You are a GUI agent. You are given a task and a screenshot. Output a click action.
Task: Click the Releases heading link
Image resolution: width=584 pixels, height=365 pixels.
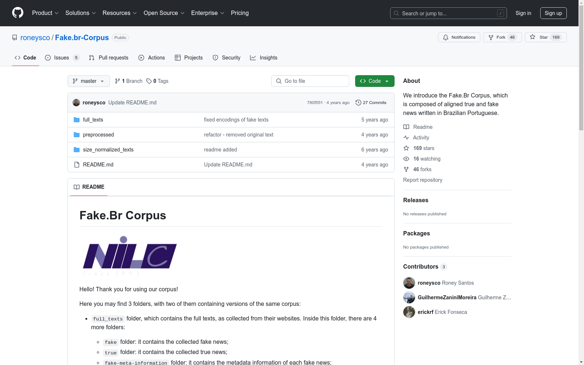click(x=416, y=200)
